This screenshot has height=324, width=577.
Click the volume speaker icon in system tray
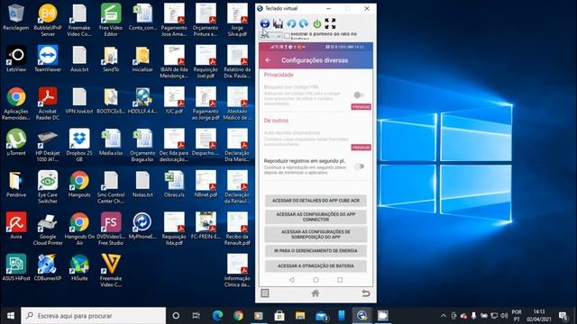pyautogui.click(x=504, y=316)
